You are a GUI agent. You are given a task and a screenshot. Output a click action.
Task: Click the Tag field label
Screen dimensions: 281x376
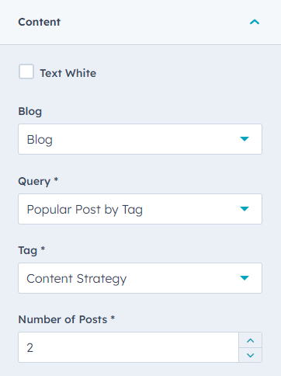[x=32, y=251]
